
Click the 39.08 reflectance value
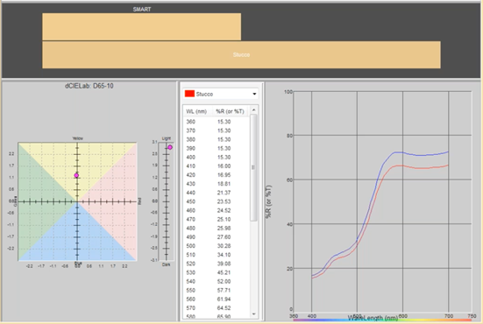coord(224,264)
